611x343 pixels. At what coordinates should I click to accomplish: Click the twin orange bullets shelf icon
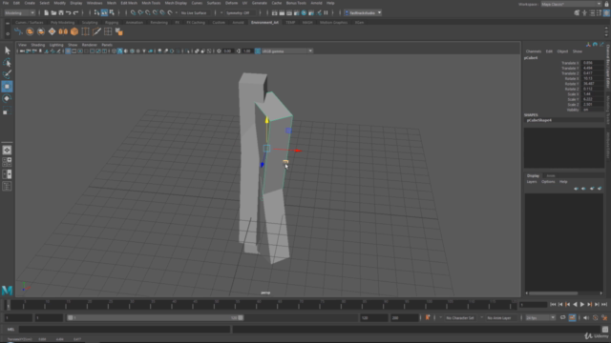pyautogui.click(x=63, y=31)
